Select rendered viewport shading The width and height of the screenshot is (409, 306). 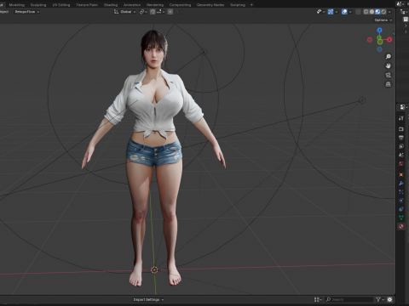point(383,12)
